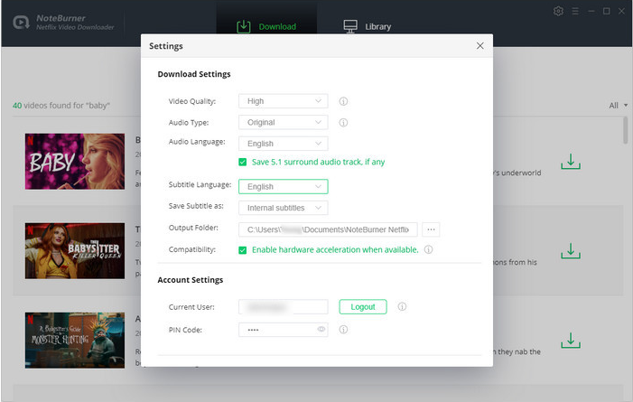This screenshot has width=633, height=402.
Task: Switch to the Download tab
Action: click(266, 26)
